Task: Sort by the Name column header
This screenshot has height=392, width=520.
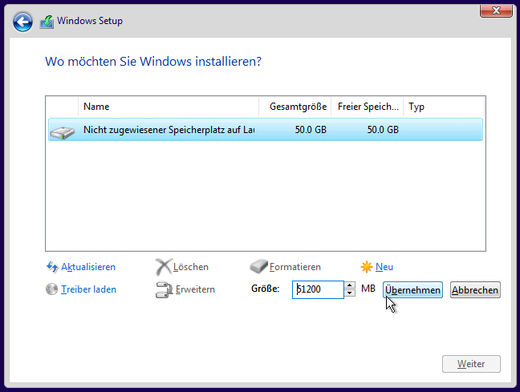Action: 169,107
